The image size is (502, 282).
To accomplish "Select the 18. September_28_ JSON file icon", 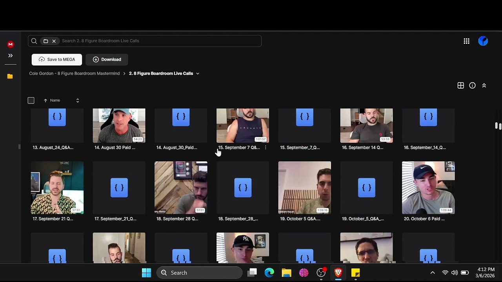I will point(243,188).
